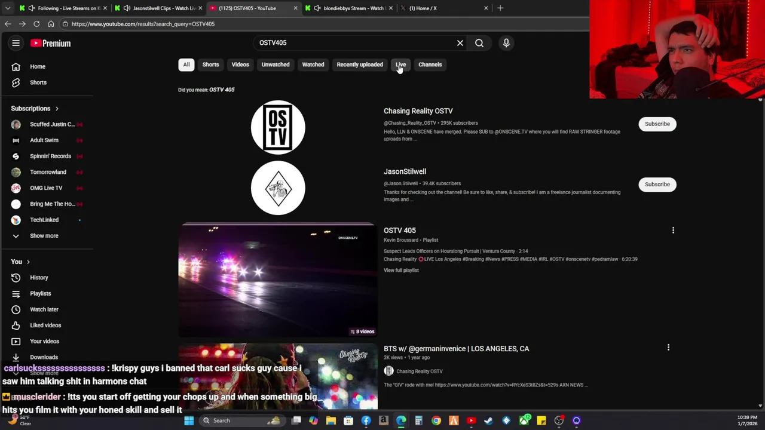765x430 pixels.
Task: Click the OSTV 405 suggested search link
Action: 222,90
